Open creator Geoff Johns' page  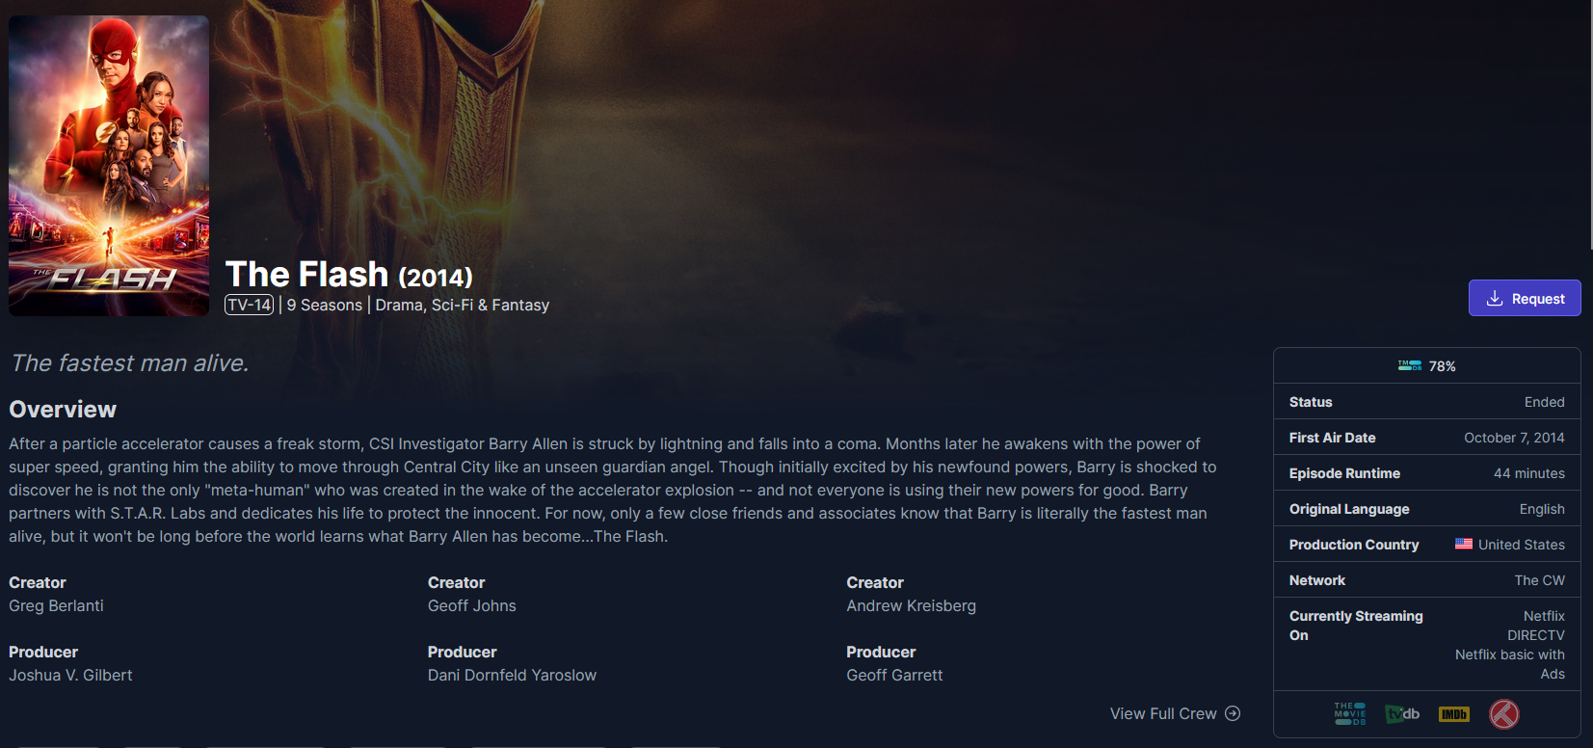click(x=472, y=605)
